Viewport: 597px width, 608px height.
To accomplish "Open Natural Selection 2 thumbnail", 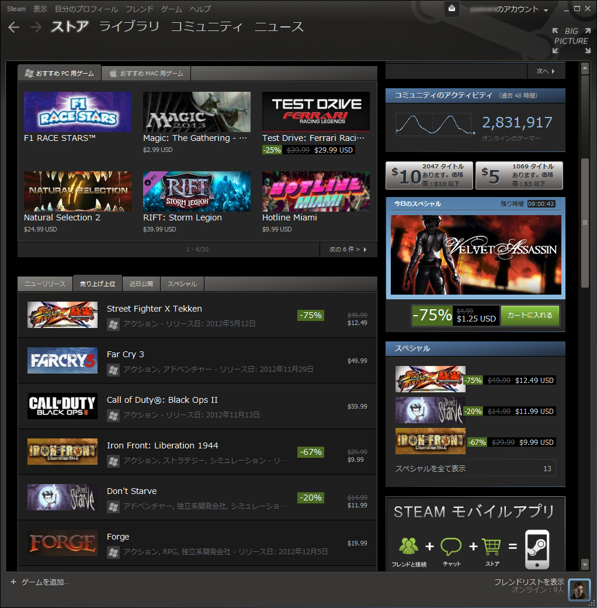I will point(78,191).
